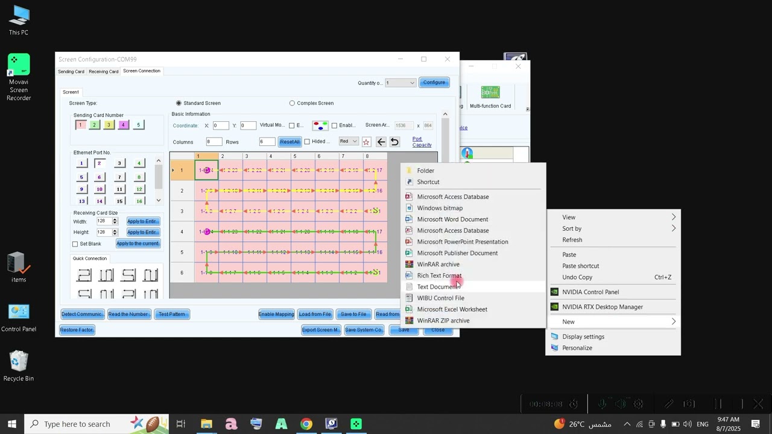
Task: Click the ResetAll button
Action: click(289, 142)
